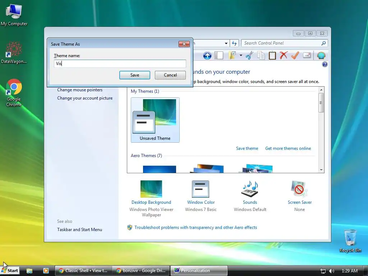Select the second Aero theme thumbnail

point(207,169)
